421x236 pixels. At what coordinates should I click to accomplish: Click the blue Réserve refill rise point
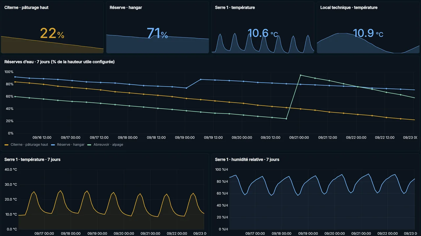[x=201, y=79]
